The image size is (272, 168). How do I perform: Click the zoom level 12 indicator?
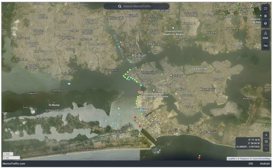(266, 142)
